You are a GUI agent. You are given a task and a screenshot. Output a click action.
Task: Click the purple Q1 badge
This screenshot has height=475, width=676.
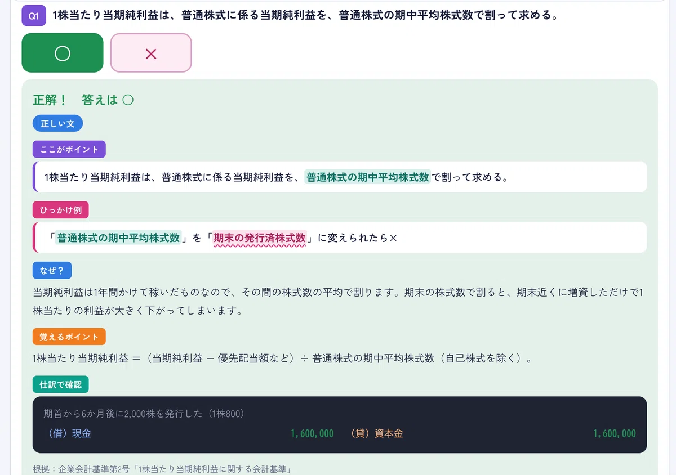point(34,16)
